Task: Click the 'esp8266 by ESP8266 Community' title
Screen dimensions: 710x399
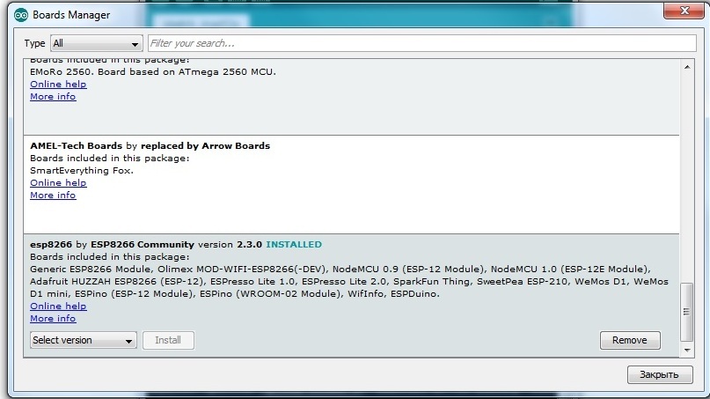Action: [112, 244]
